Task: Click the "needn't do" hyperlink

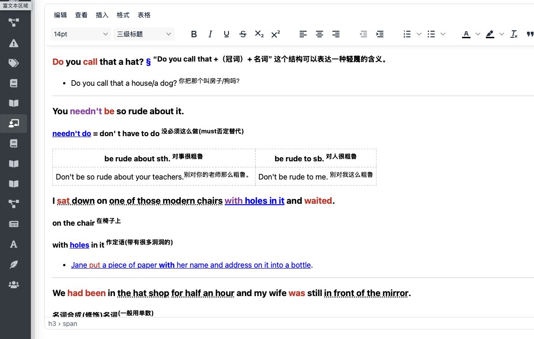Action: 71,134
